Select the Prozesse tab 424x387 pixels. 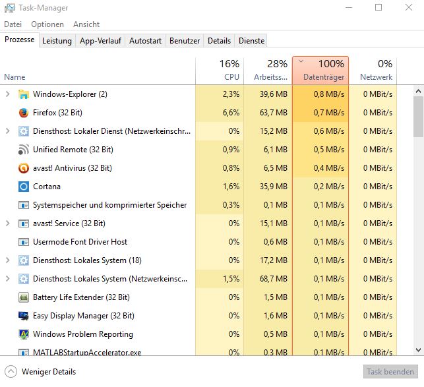[x=20, y=40]
